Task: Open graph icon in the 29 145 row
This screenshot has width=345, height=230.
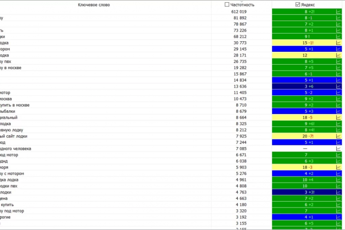Action: tap(338, 49)
